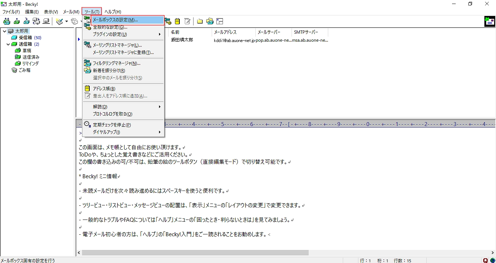496x263 pixels.
Task: Open the 表示(V) menu
Action: pyautogui.click(x=51, y=12)
